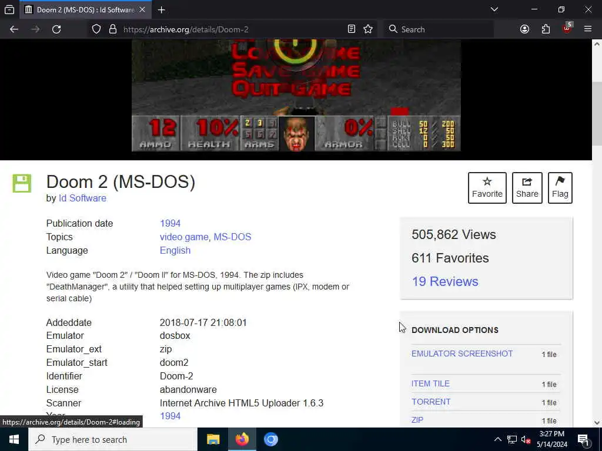Click the network status tray icon
This screenshot has height=451, width=602.
tap(512, 439)
